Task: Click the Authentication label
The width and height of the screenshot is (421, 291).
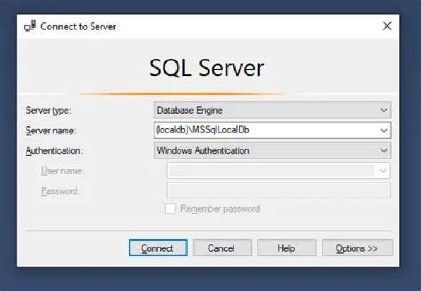Action: click(54, 151)
